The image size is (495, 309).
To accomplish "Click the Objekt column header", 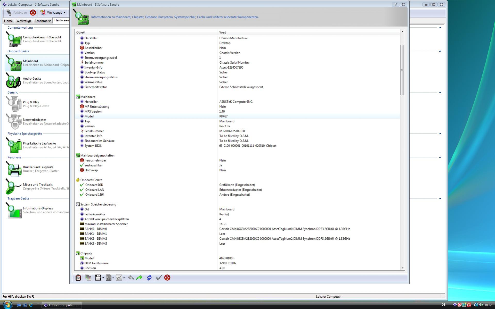I will pos(146,32).
